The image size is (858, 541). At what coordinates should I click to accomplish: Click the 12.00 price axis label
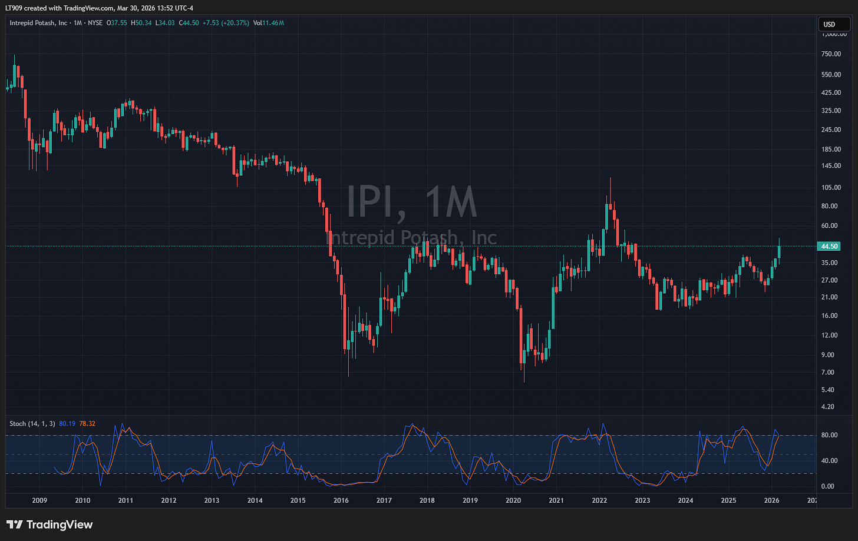829,335
